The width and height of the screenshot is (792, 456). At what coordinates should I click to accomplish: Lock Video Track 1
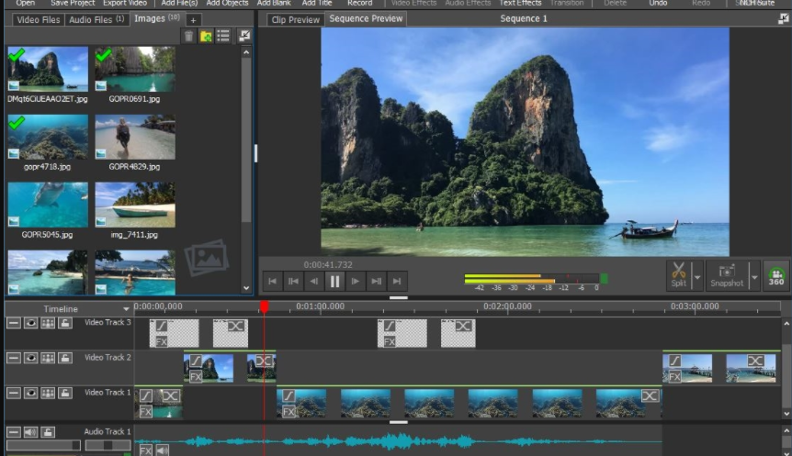coord(64,393)
